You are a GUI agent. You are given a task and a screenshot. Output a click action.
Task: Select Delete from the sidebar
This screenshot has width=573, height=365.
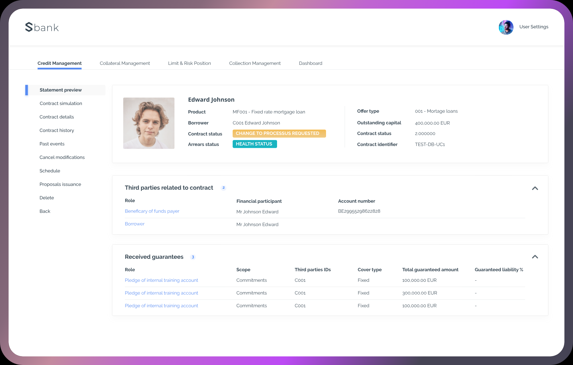(x=47, y=197)
